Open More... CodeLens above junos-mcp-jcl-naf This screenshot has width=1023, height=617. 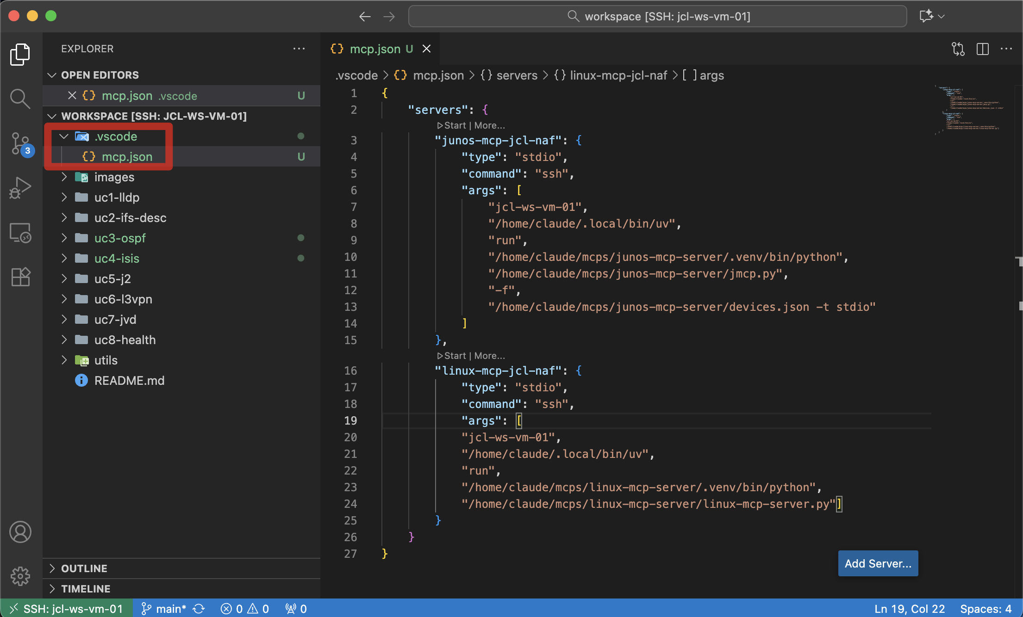489,125
